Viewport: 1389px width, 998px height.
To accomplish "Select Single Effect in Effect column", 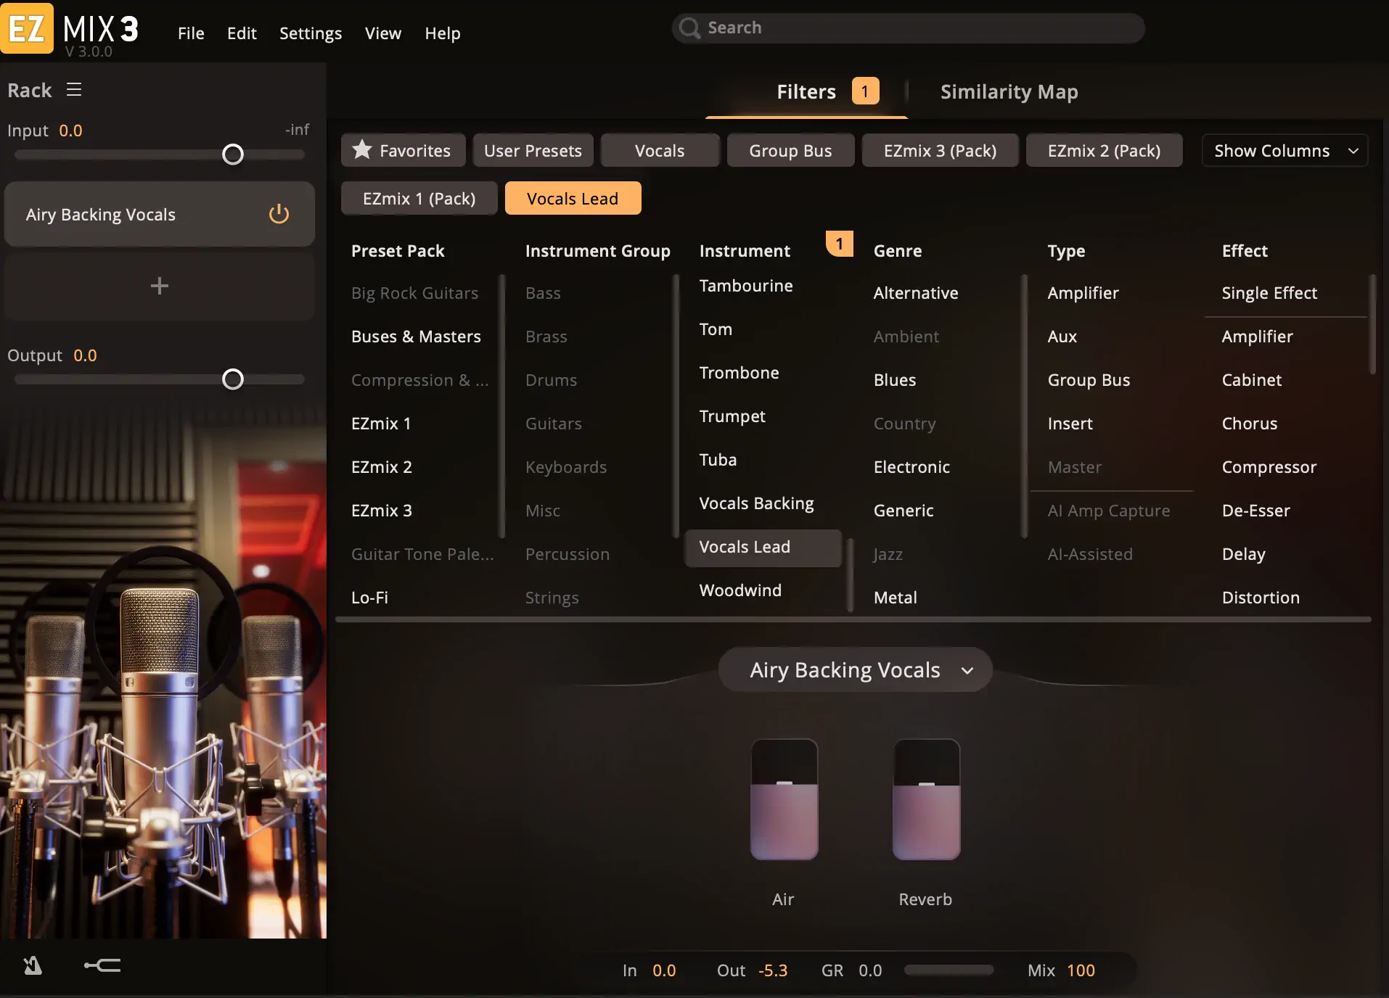I will point(1269,293).
